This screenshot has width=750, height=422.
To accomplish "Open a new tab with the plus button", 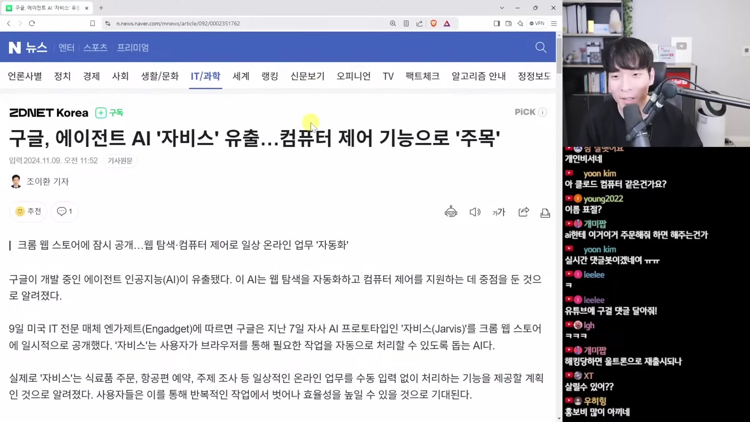I will tap(101, 8).
